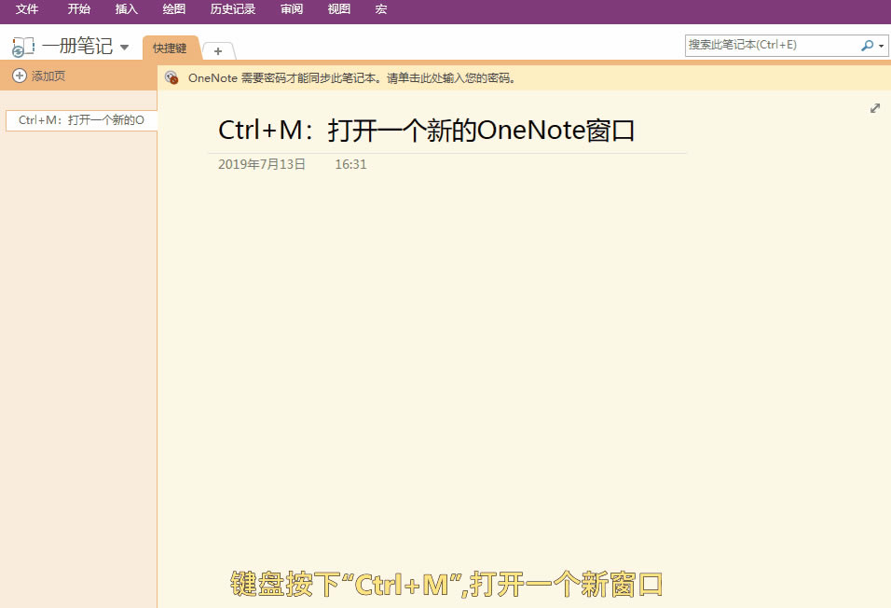Open the 宏 ribbon tab
The height and width of the screenshot is (608, 891).
click(380, 10)
